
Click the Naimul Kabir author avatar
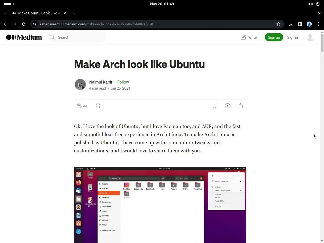coord(80,85)
